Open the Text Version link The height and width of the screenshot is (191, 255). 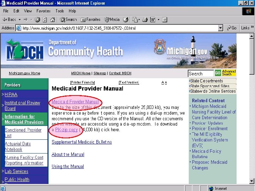(129, 82)
